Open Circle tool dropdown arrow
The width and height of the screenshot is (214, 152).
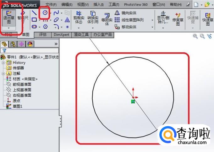(x=51, y=13)
